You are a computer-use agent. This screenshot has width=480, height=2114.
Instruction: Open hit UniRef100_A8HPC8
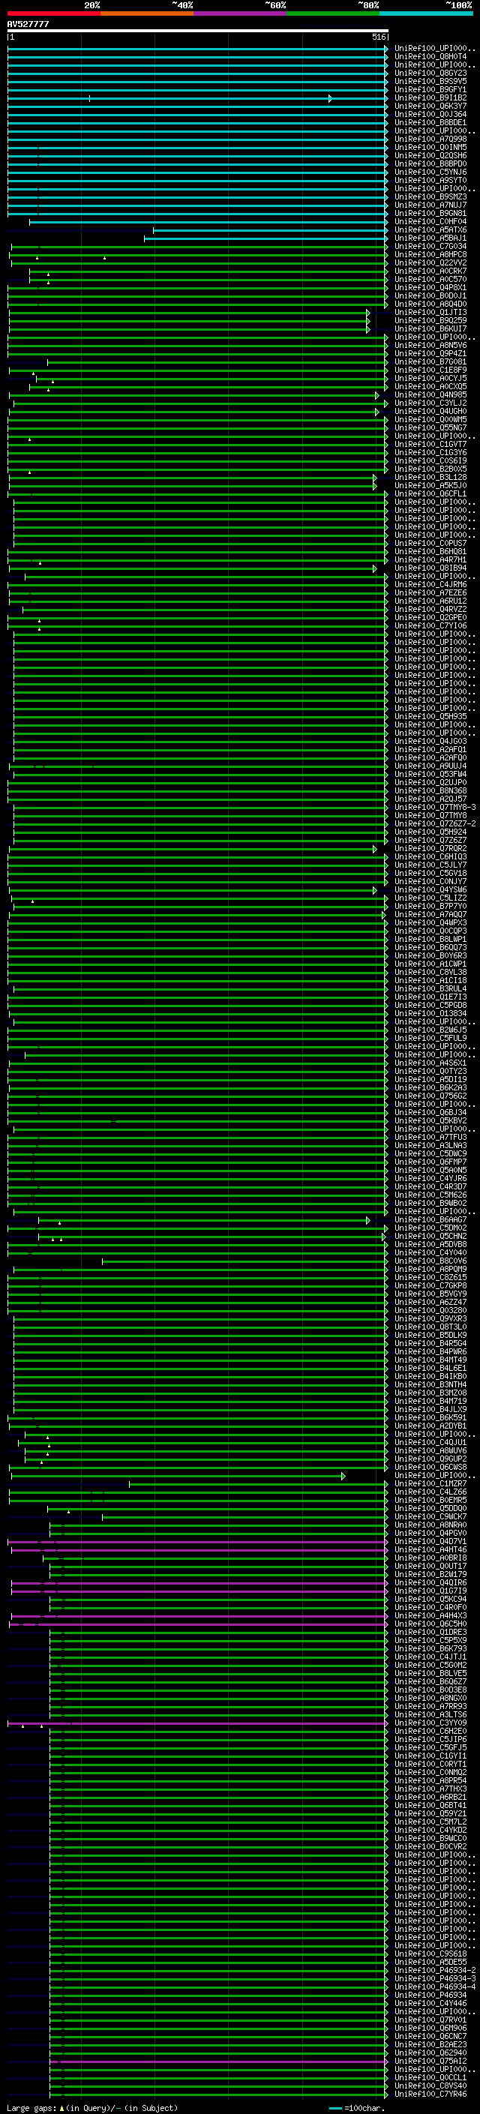pyautogui.click(x=430, y=254)
